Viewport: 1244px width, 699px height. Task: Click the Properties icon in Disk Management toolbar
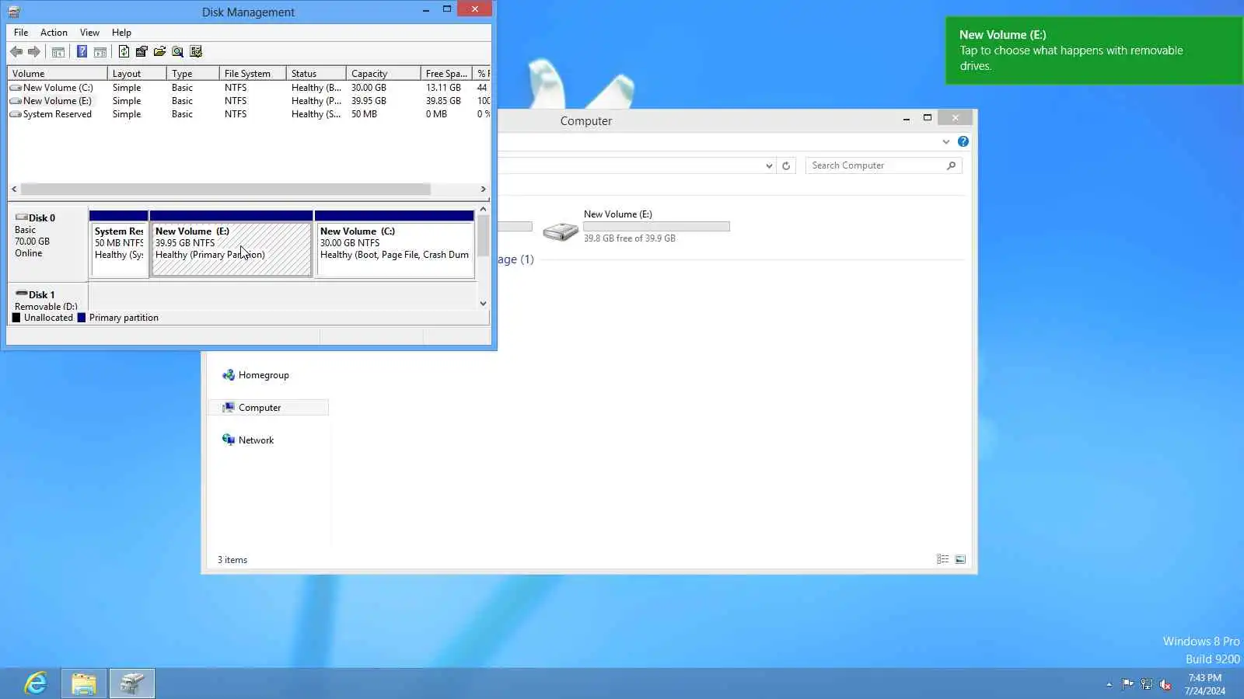point(142,52)
